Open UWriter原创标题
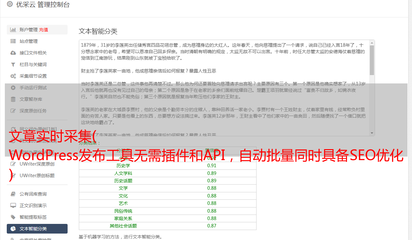Image resolution: width=412 pixels, height=240 pixels. point(37,176)
